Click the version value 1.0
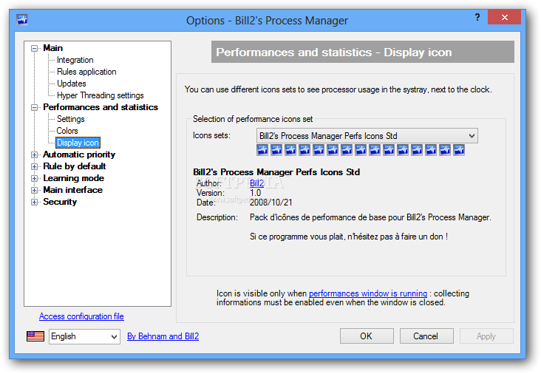 [255, 193]
